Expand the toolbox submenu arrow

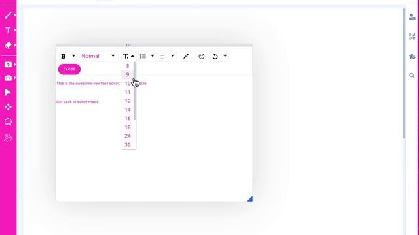pyautogui.click(x=14, y=78)
